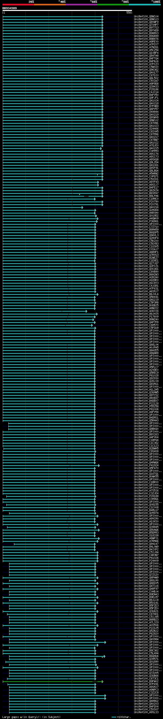
Task: Click the orange ~40% identity legend segment
Action: point(50,5)
